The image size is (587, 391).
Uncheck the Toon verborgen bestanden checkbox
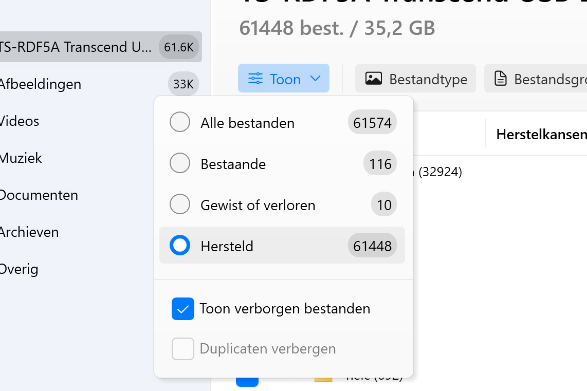[x=183, y=309]
